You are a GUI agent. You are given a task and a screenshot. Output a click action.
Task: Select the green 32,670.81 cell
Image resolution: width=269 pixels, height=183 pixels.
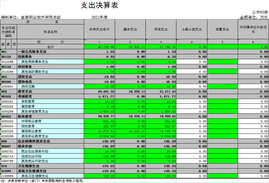(x=99, y=131)
